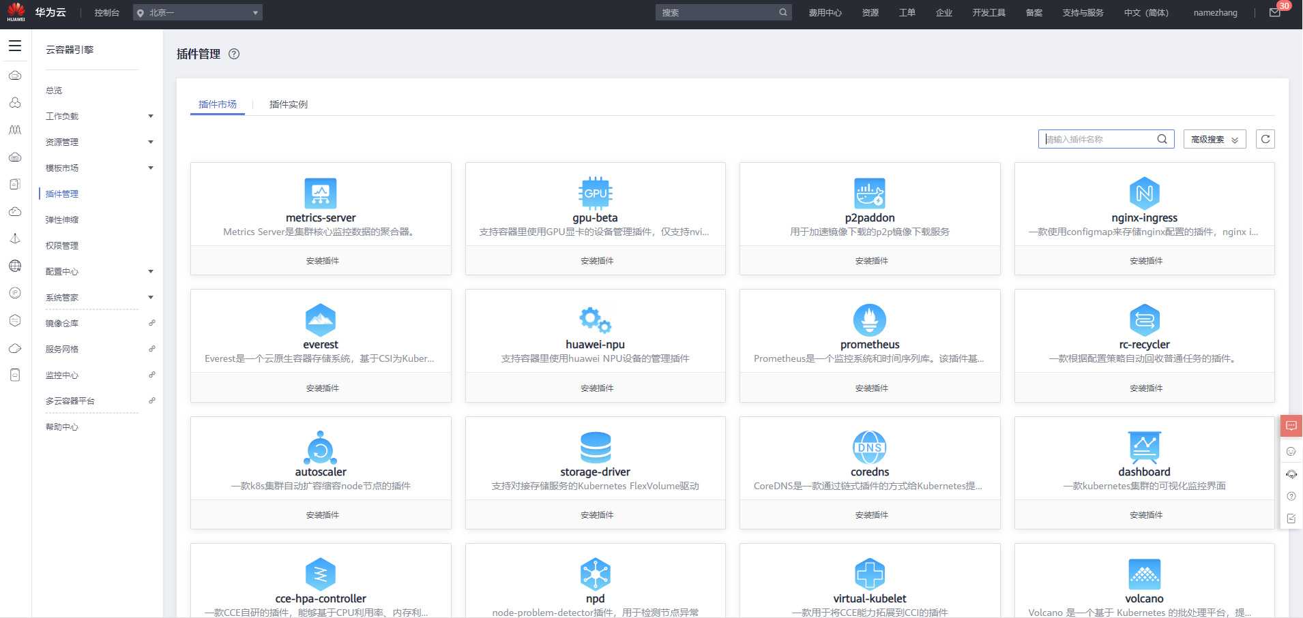Click the cce-hpa-controller plugin icon

321,574
